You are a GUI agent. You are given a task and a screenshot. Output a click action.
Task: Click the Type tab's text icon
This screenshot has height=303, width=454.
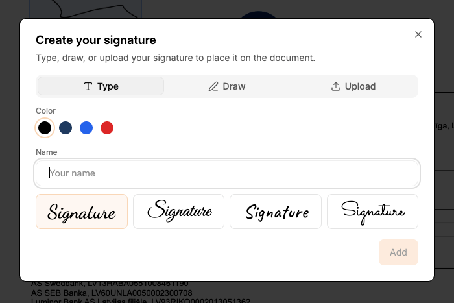click(x=88, y=86)
